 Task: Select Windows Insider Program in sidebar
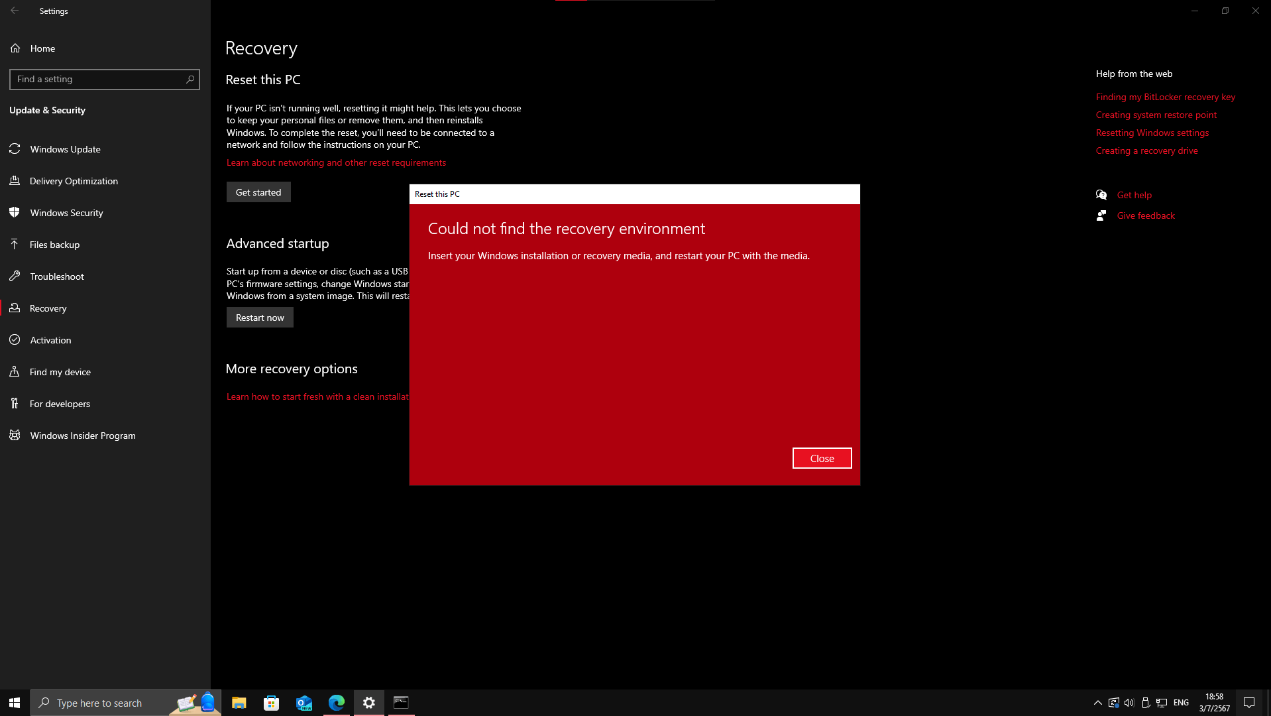pos(105,436)
